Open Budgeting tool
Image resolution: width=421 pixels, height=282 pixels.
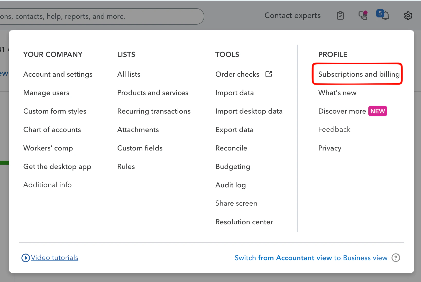point(233,167)
